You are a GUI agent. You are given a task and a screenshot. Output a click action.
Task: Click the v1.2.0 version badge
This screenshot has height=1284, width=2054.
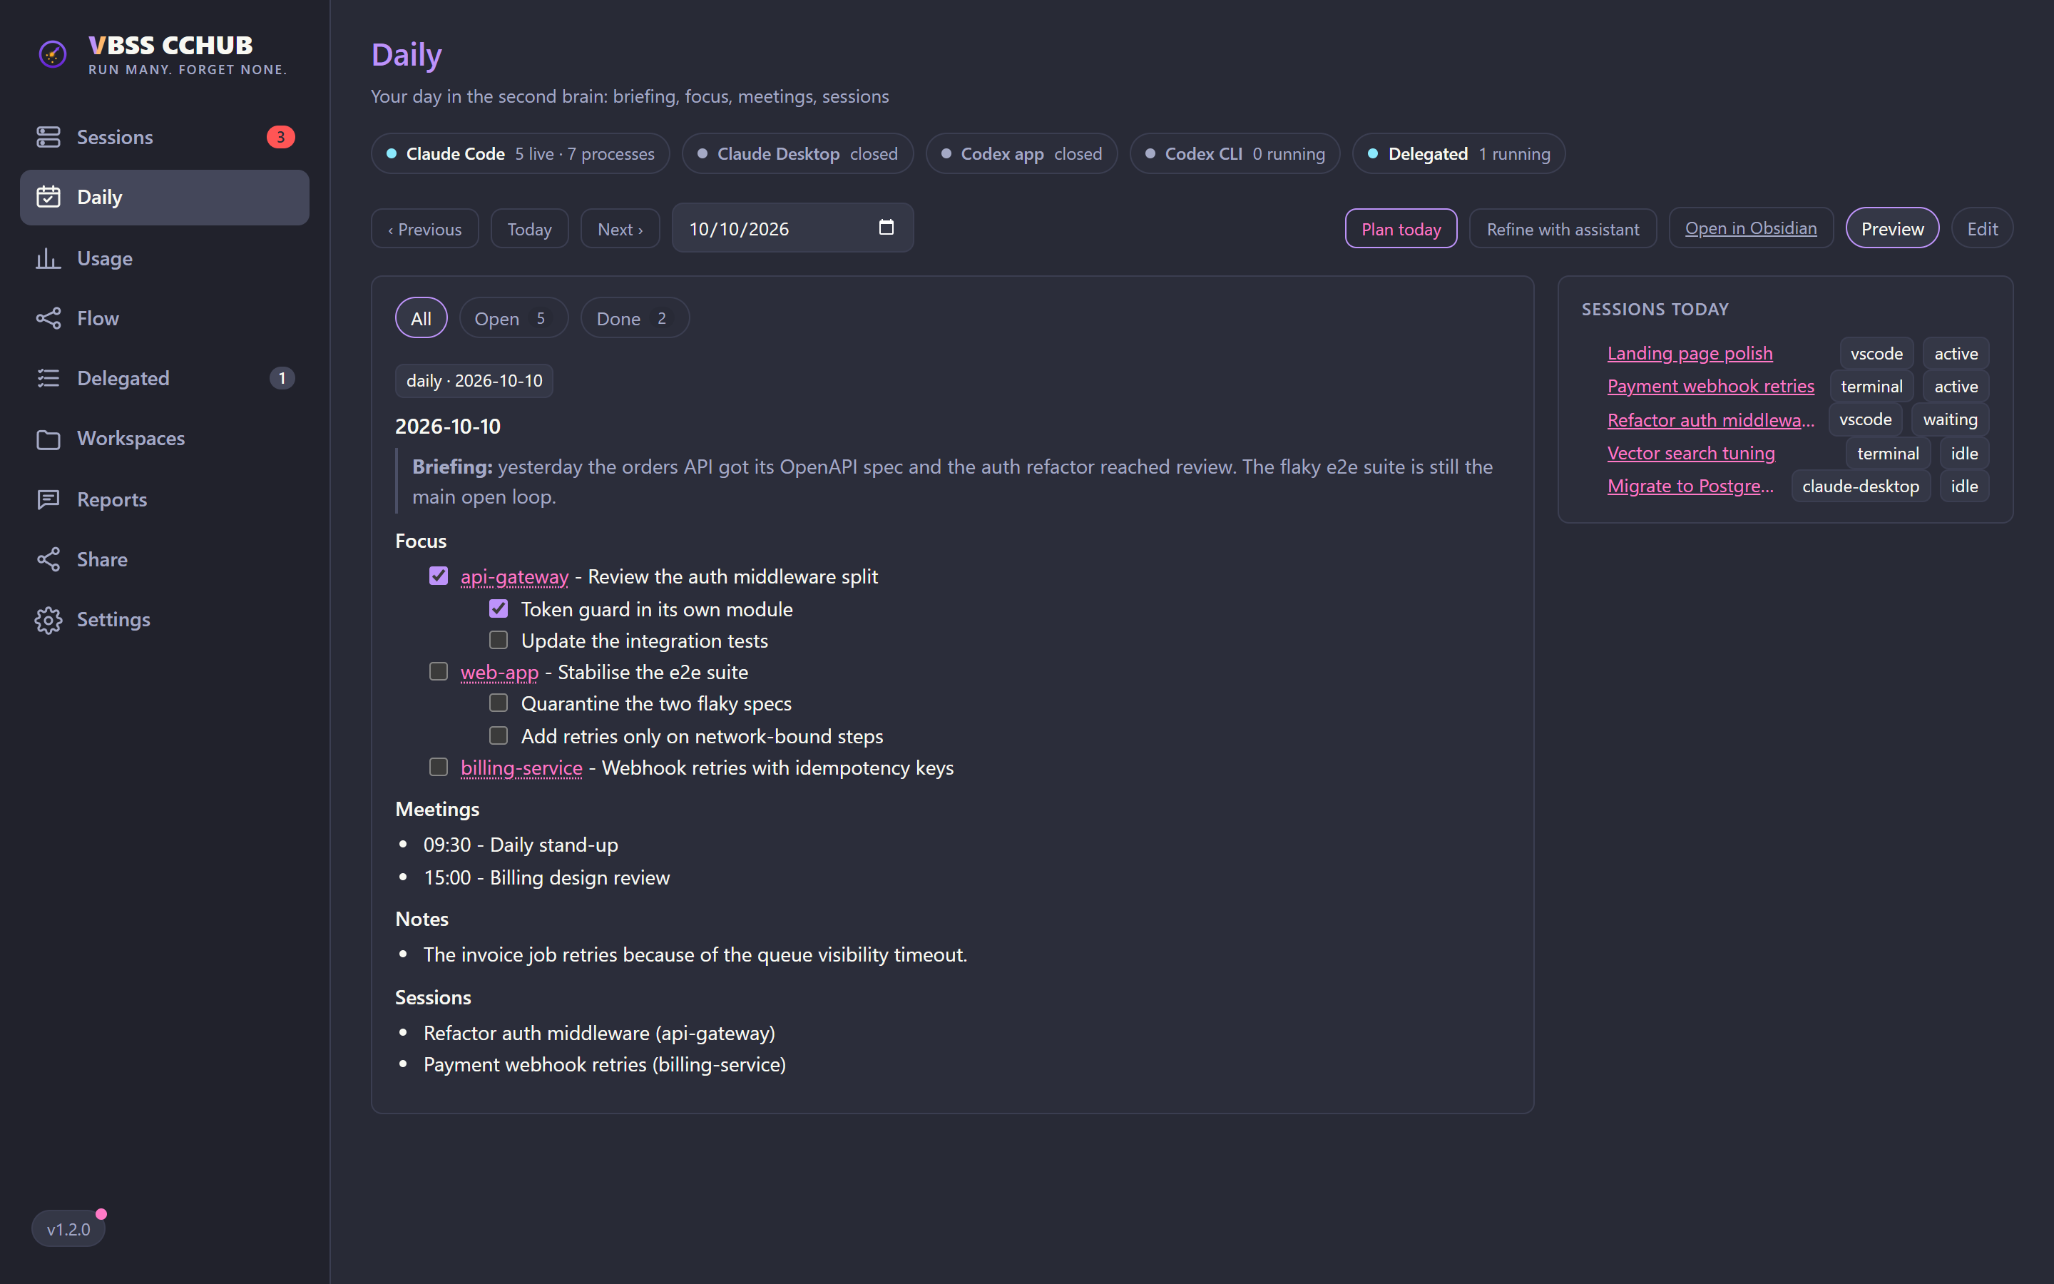click(68, 1229)
